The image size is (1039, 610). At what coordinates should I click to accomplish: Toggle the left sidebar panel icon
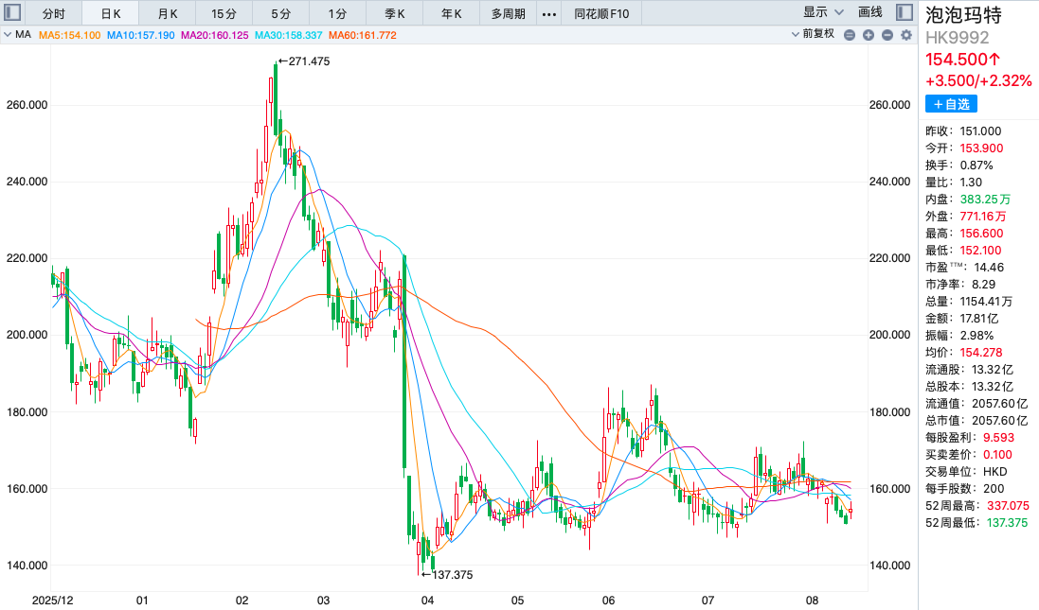click(12, 12)
